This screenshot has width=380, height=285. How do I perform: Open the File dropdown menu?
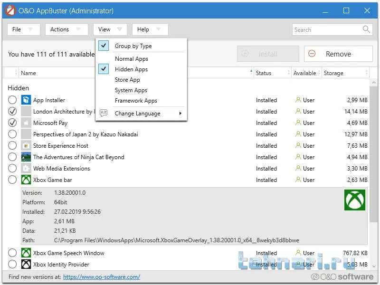[23, 29]
